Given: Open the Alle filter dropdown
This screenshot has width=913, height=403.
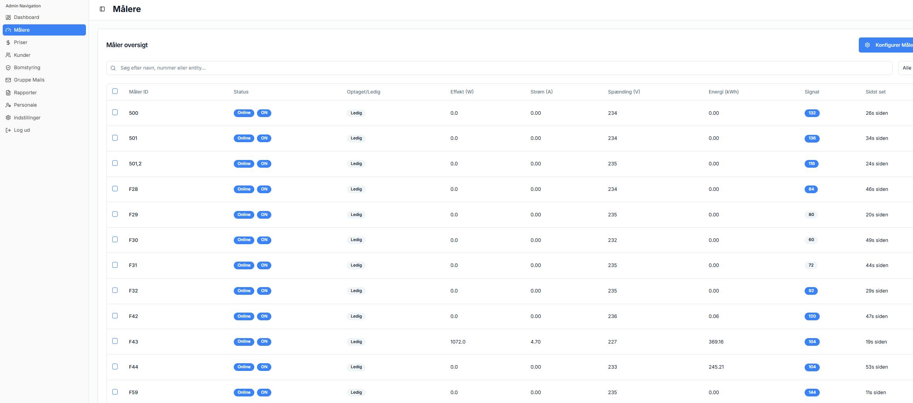Looking at the screenshot, I should pyautogui.click(x=906, y=68).
